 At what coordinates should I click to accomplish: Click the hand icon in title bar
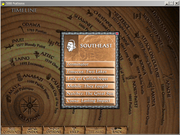click(x=3, y=3)
